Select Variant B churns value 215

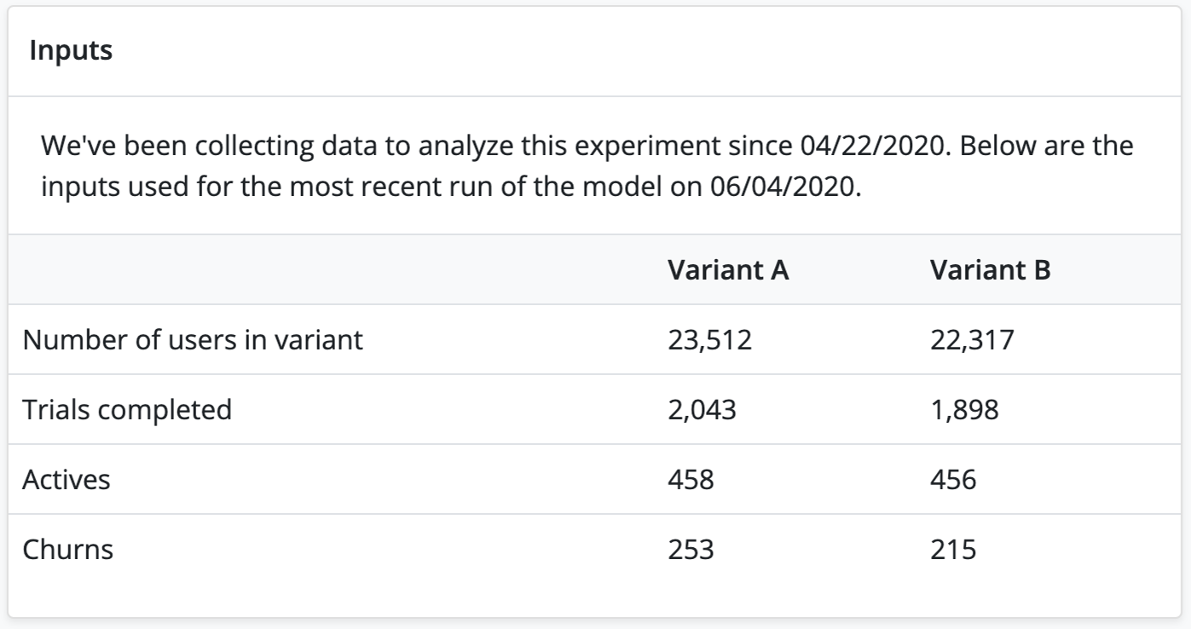point(952,550)
